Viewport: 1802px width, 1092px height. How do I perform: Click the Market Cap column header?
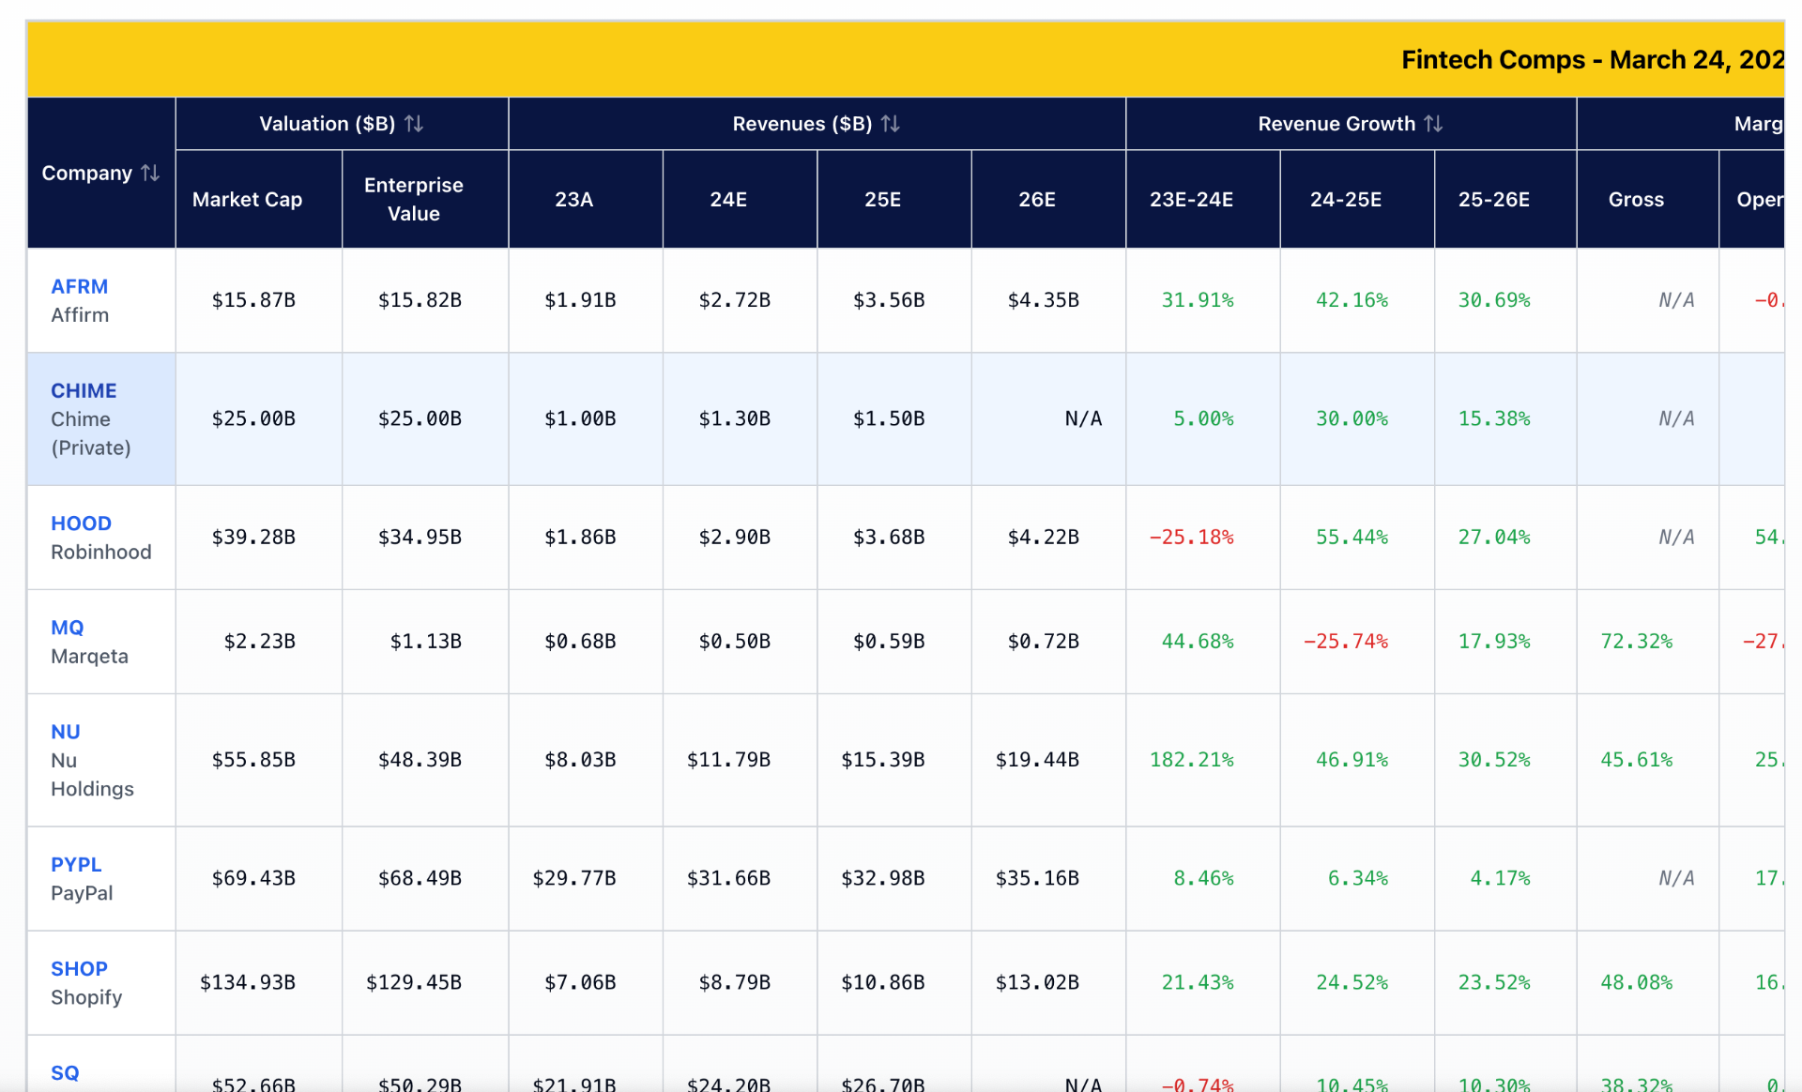[247, 200]
